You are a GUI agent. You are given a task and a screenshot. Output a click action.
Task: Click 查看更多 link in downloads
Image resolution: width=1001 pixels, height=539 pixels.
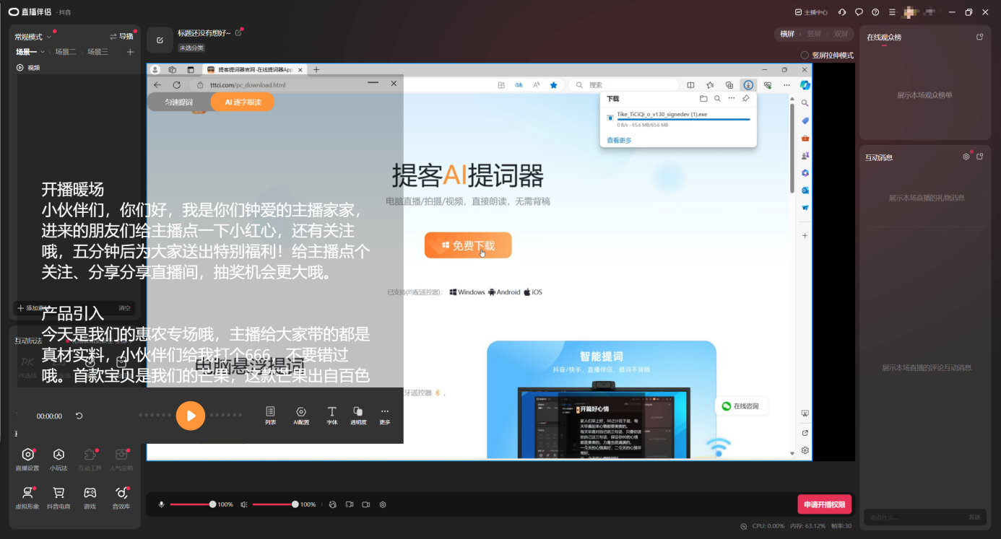pos(619,140)
